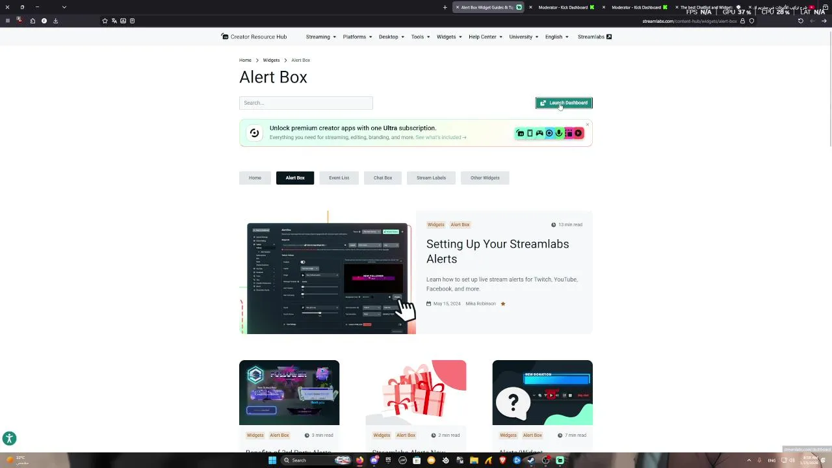832x468 pixels.
Task: Click the Widgets tag on featured article
Action: [x=435, y=224]
